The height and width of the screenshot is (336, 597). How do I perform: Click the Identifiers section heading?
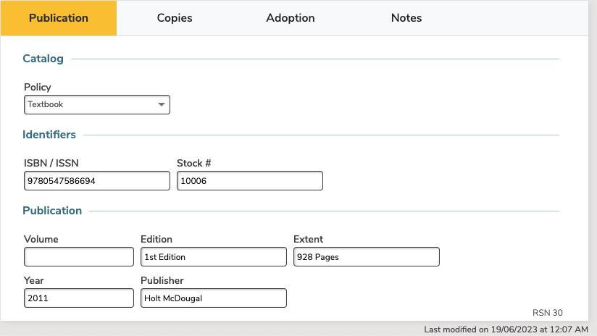[49, 135]
